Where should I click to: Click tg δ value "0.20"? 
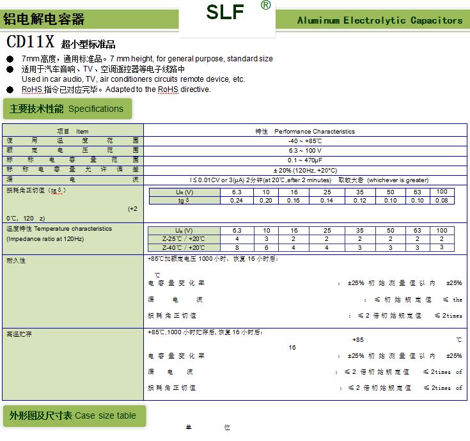pos(266,201)
